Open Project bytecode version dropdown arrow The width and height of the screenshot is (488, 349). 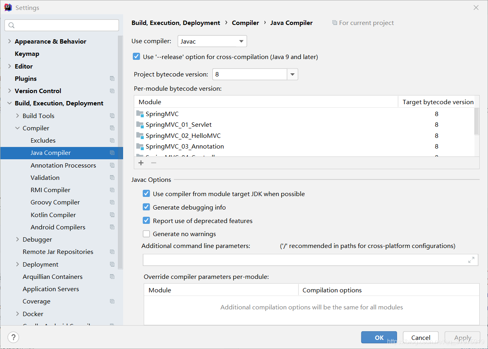coord(293,74)
